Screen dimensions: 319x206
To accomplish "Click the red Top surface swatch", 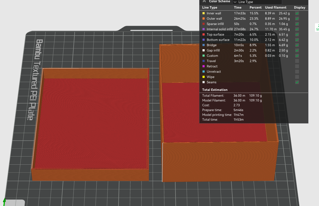I will [x=204, y=34].
